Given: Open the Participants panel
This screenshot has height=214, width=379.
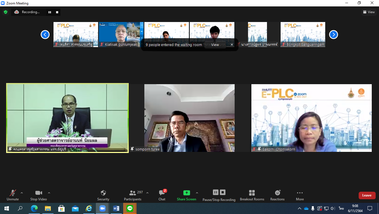Looking at the screenshot, I should [133, 195].
